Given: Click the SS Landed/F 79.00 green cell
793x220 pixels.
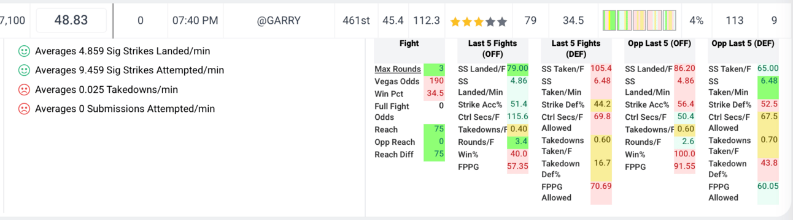Looking at the screenshot, I should tap(517, 68).
